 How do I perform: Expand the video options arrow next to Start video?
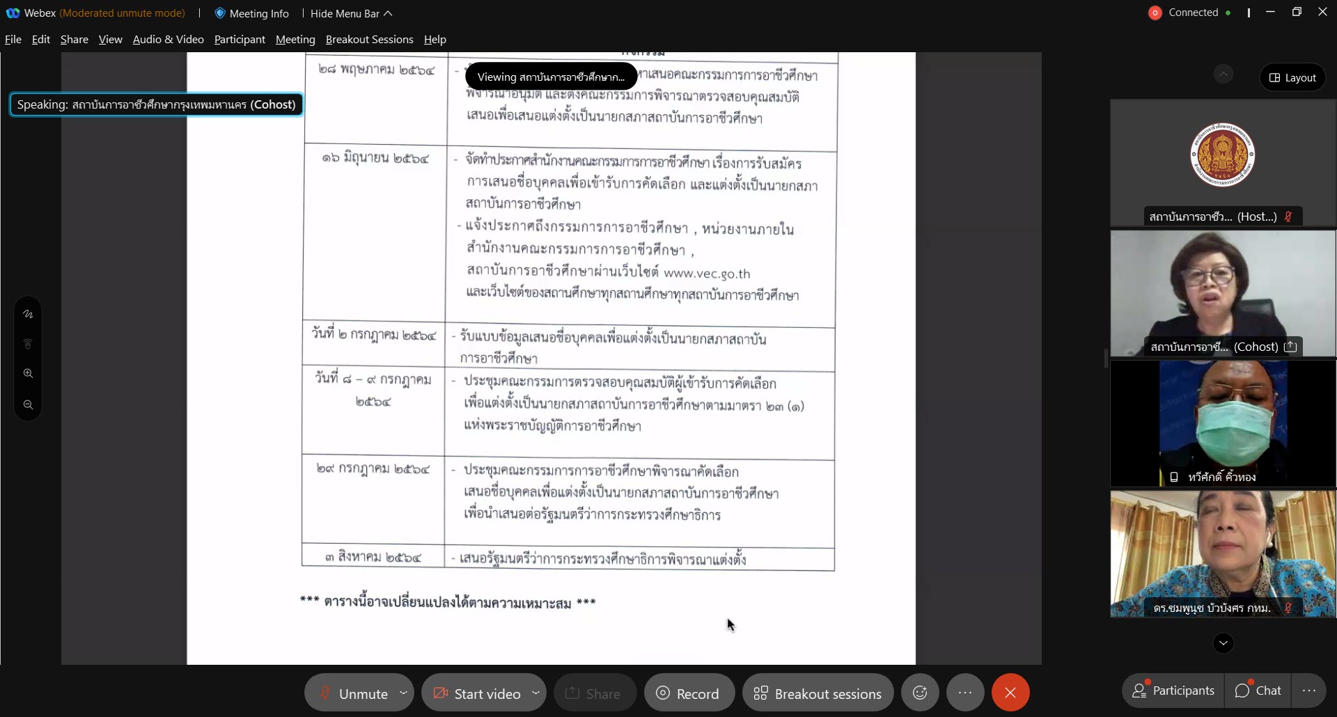pyautogui.click(x=535, y=693)
